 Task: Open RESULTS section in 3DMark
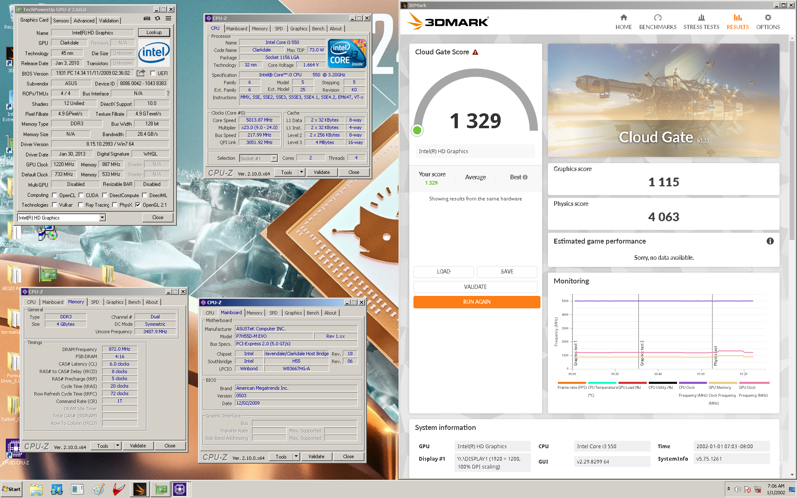click(x=738, y=22)
